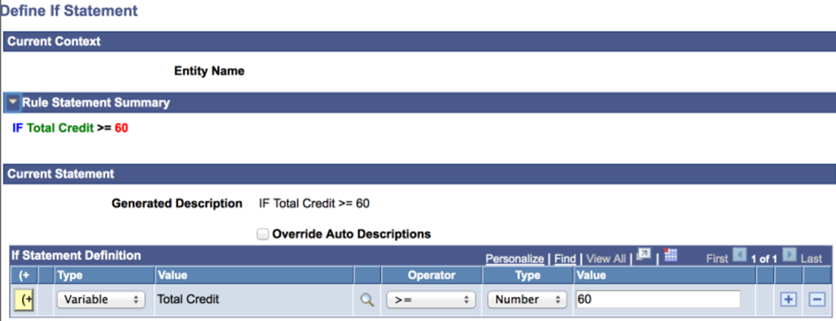Viewport: 836px width, 321px height.
Task: Open the Number type dropdown
Action: point(527,300)
